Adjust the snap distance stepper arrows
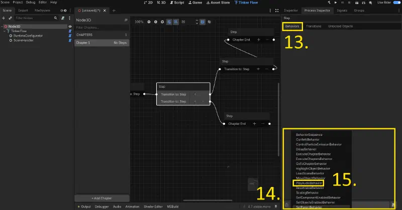 pyautogui.click(x=197, y=22)
